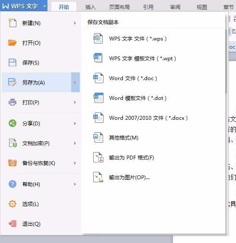Click the WPS file format icon
Viewport: 236px width, 243px height.
(98, 38)
